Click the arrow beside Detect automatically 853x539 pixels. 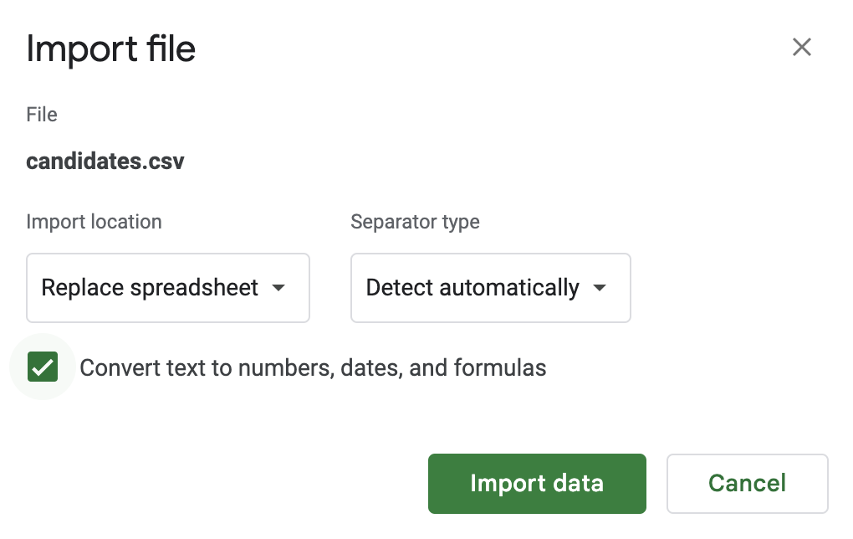[600, 288]
